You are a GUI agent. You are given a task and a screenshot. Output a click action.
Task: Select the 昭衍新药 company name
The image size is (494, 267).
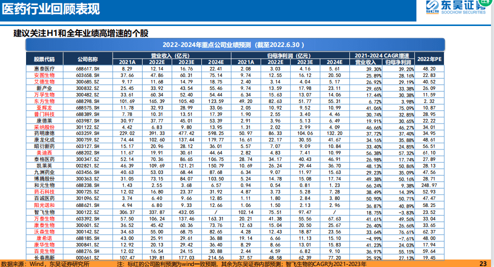click(x=45, y=146)
